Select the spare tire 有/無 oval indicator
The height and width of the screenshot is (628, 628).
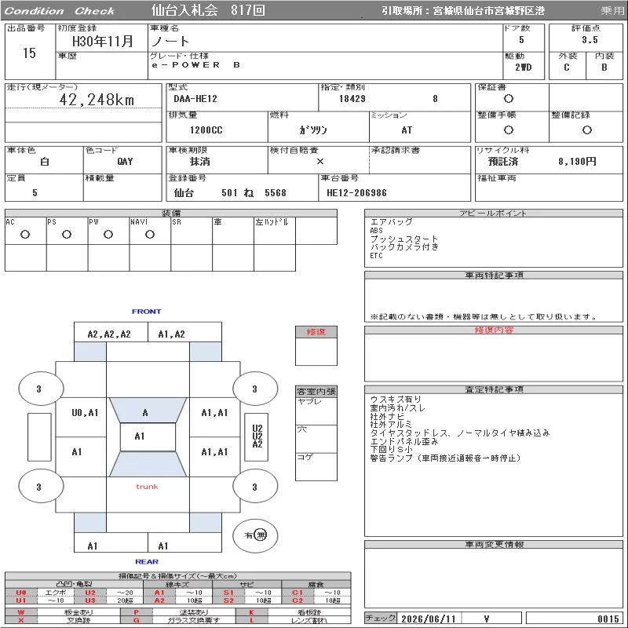[x=255, y=535]
